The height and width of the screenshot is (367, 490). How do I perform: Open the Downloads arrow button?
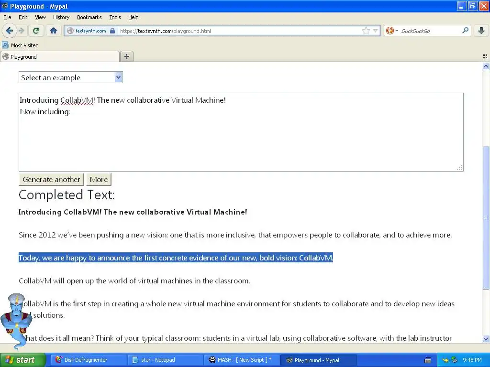(481, 31)
